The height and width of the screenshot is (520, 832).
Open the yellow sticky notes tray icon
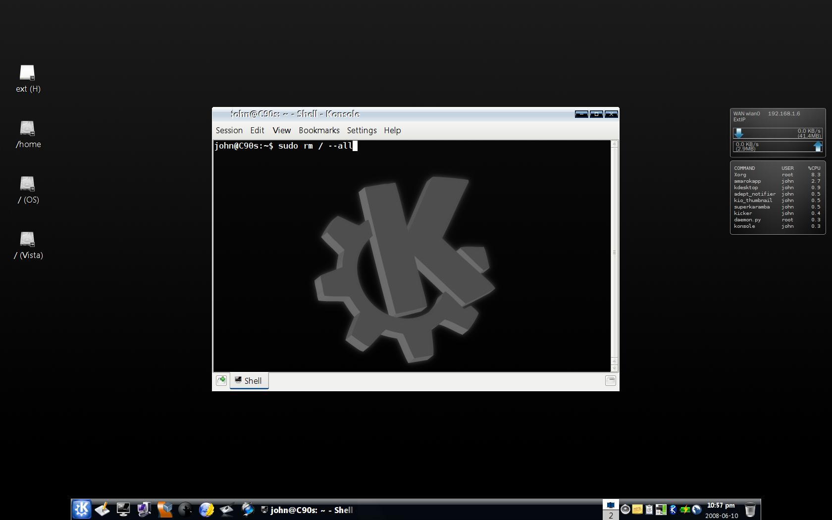[637, 509]
